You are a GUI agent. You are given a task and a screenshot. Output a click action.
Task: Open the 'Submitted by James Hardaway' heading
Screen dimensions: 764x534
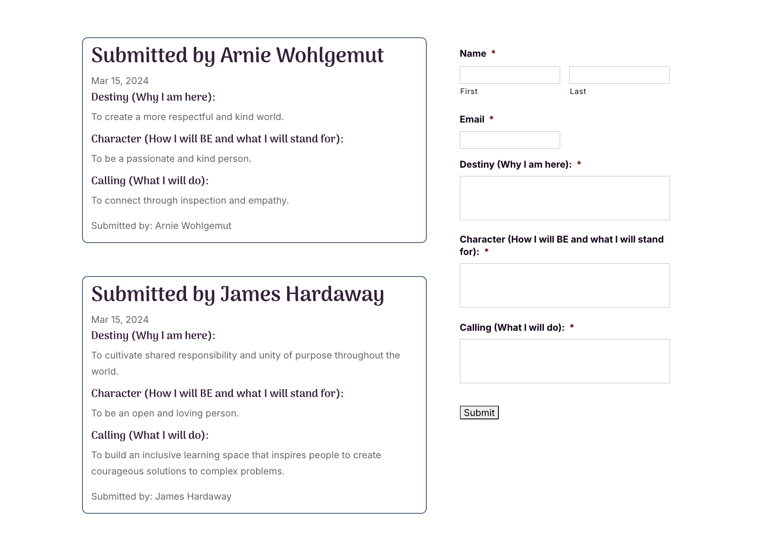pyautogui.click(x=237, y=294)
